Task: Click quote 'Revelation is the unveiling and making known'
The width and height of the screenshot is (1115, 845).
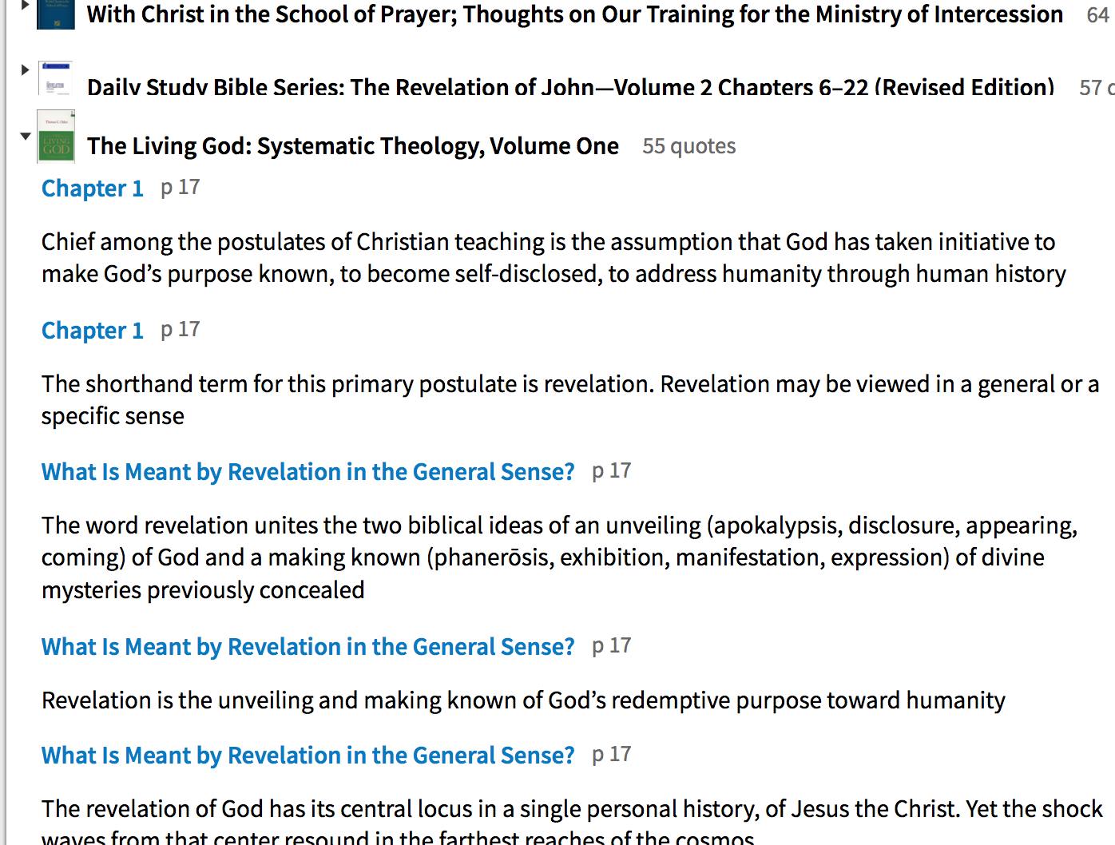Action: point(523,700)
